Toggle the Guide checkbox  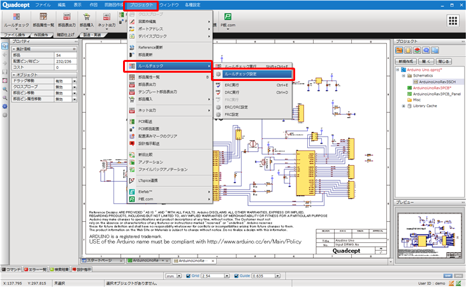[237, 276]
